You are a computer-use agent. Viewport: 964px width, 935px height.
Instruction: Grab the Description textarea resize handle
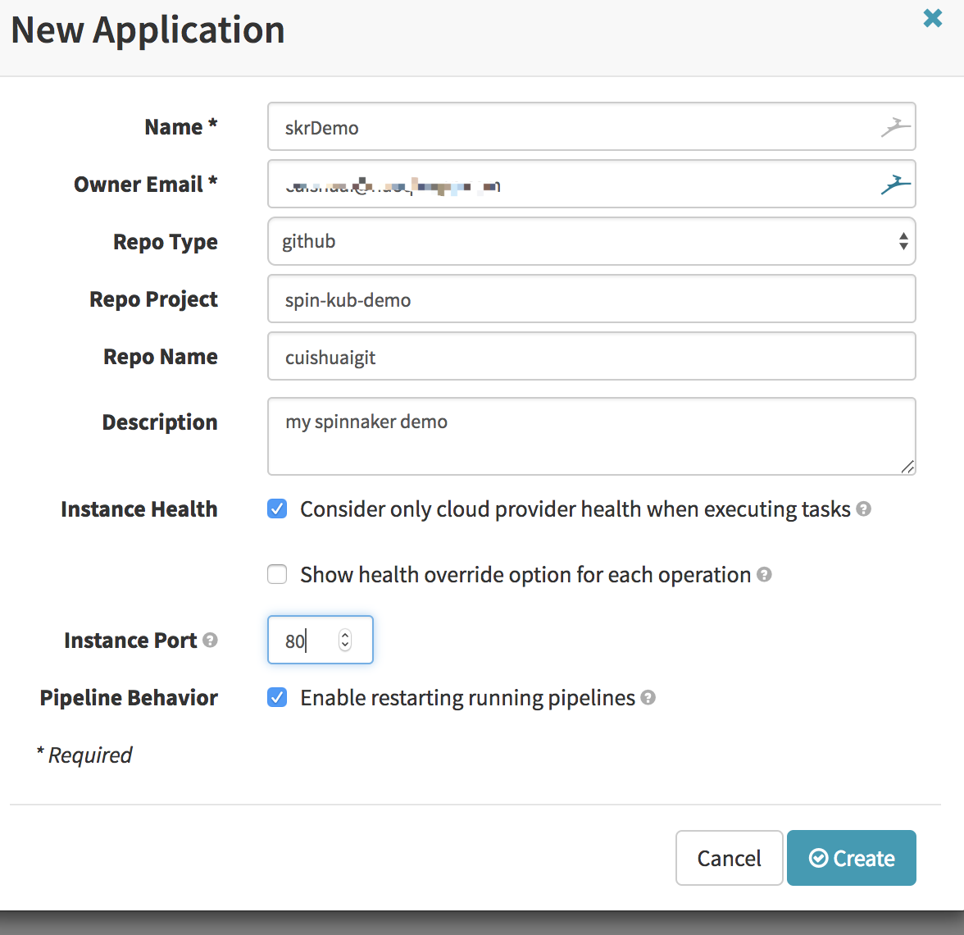(907, 467)
